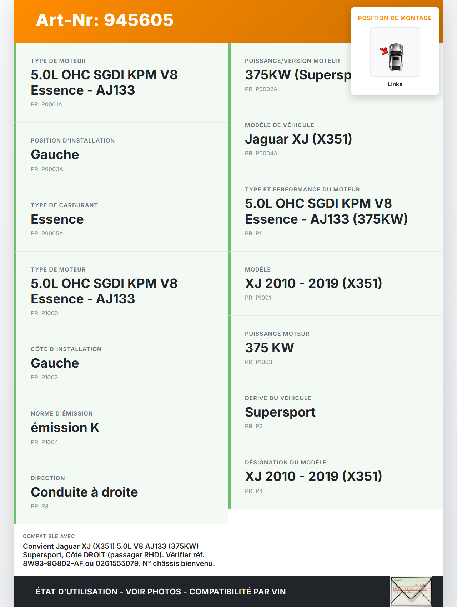457x607 pixels.
Task: Select the "Supersport" vehicle derivative entry
Action: 280,412
